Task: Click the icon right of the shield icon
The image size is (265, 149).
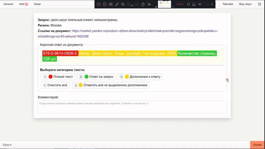Action: [x=194, y=5]
